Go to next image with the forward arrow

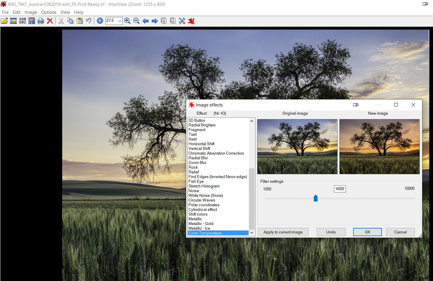[x=155, y=20]
